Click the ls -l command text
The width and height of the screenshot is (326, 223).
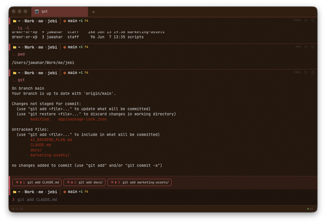[x=23, y=28]
